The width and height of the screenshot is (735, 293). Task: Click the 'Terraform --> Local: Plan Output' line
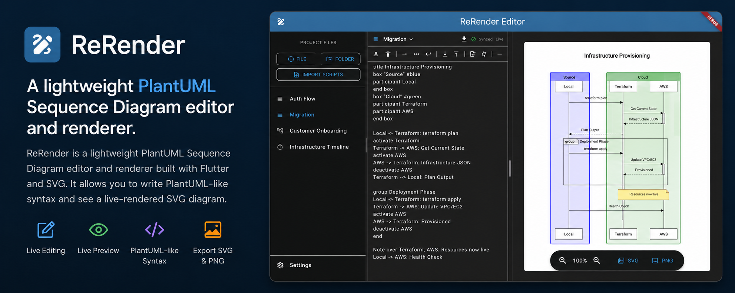click(x=413, y=177)
